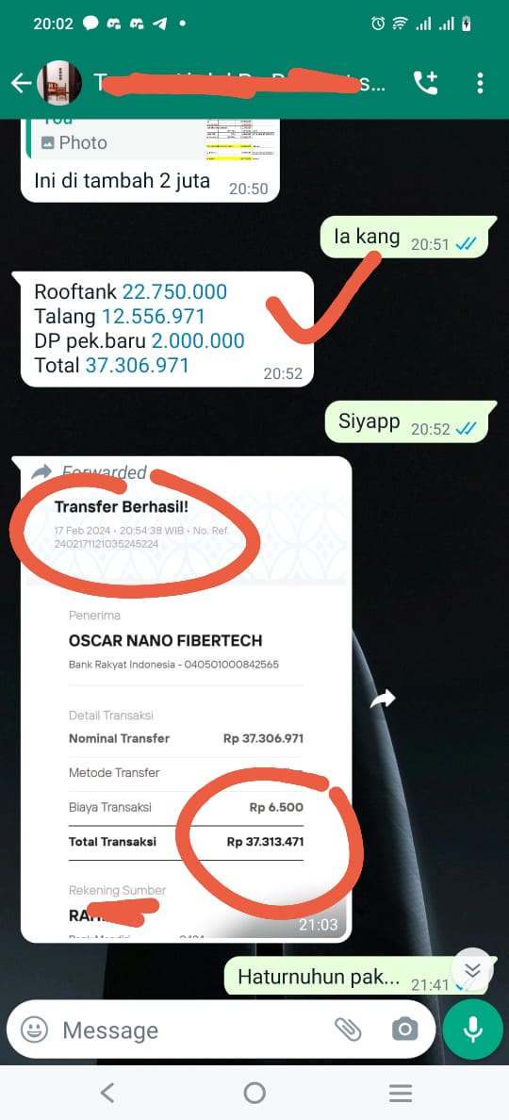Open the contact profile picture
The height and width of the screenshot is (1120, 509).
[59, 83]
